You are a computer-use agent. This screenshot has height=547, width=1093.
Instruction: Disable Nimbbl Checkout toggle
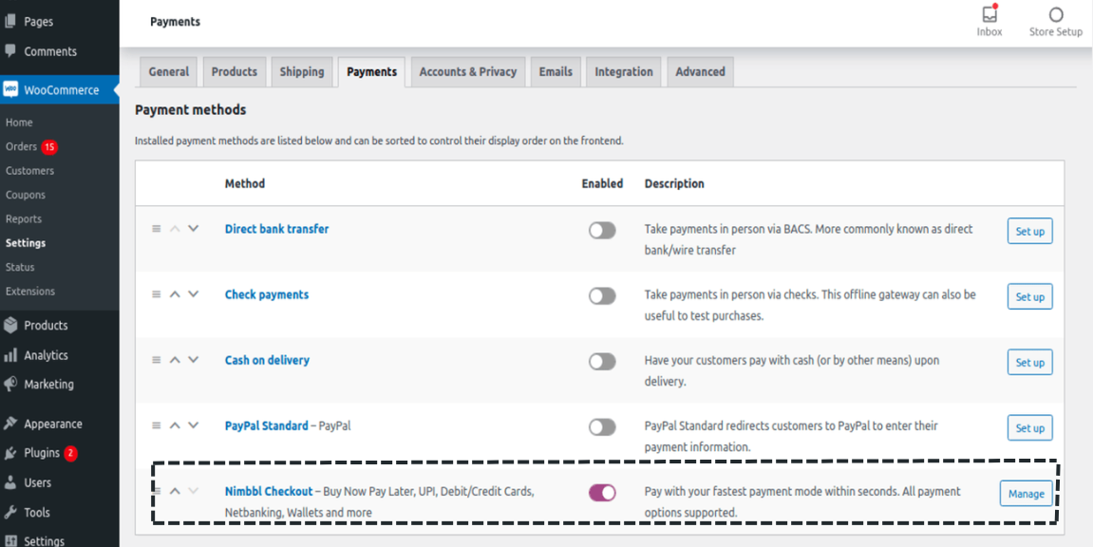(602, 494)
